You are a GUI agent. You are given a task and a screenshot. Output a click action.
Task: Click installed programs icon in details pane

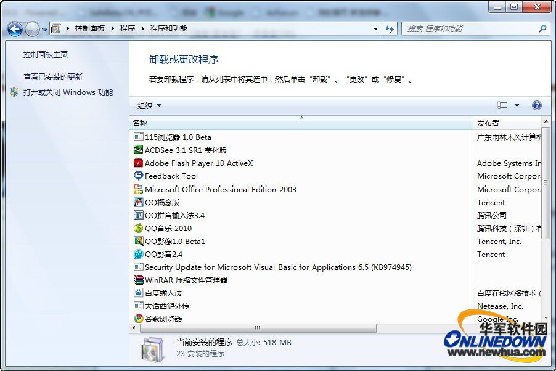click(153, 349)
